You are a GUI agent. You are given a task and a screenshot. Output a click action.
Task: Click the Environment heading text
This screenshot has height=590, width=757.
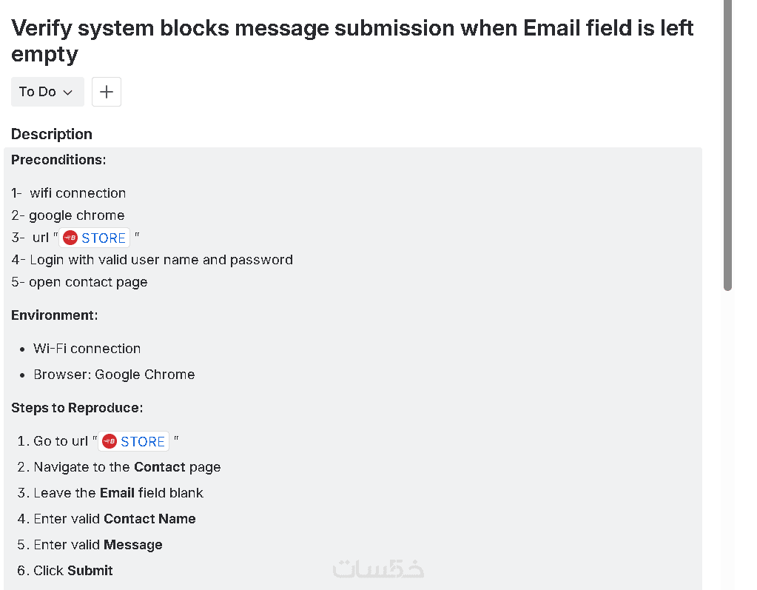(x=54, y=315)
